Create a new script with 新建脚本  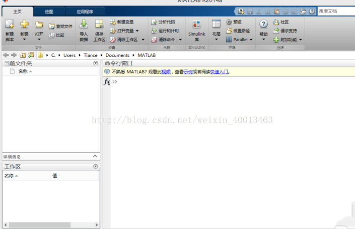tap(10, 30)
